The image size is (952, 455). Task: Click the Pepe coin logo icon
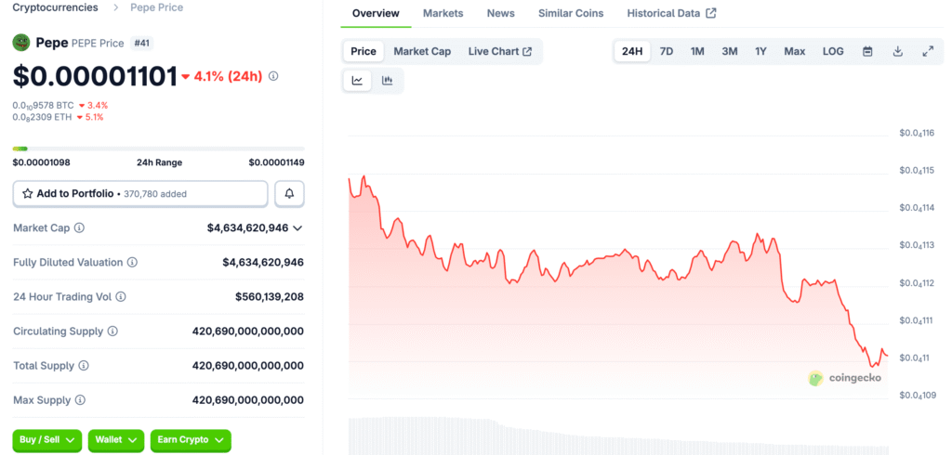coord(21,43)
